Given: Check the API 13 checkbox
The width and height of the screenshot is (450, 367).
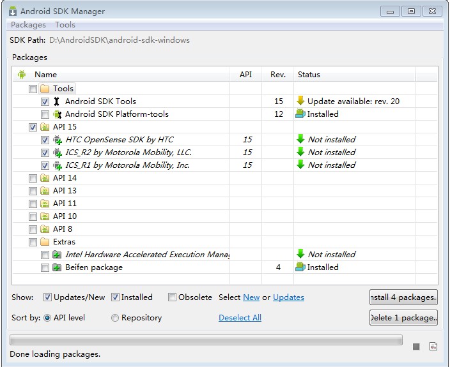Looking at the screenshot, I should click(x=33, y=191).
